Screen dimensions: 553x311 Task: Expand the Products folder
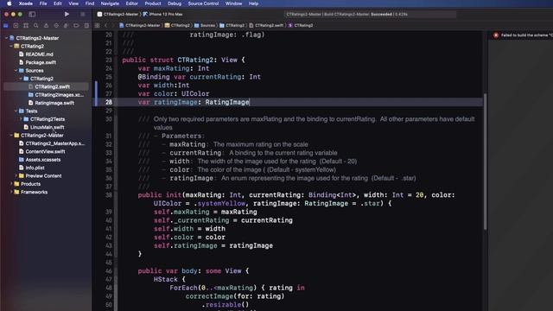11,184
